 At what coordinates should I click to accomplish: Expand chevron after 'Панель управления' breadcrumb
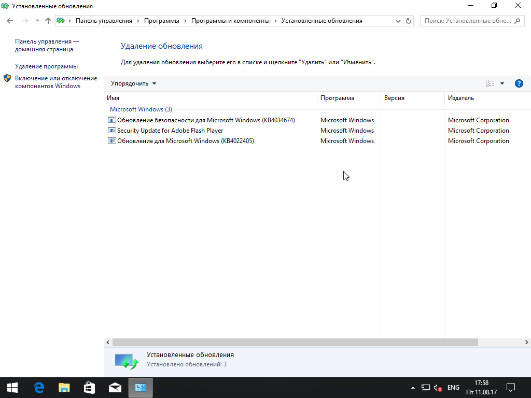138,21
